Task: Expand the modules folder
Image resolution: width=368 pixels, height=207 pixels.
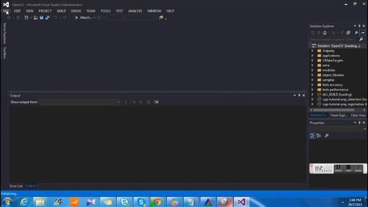Action: pos(312,70)
